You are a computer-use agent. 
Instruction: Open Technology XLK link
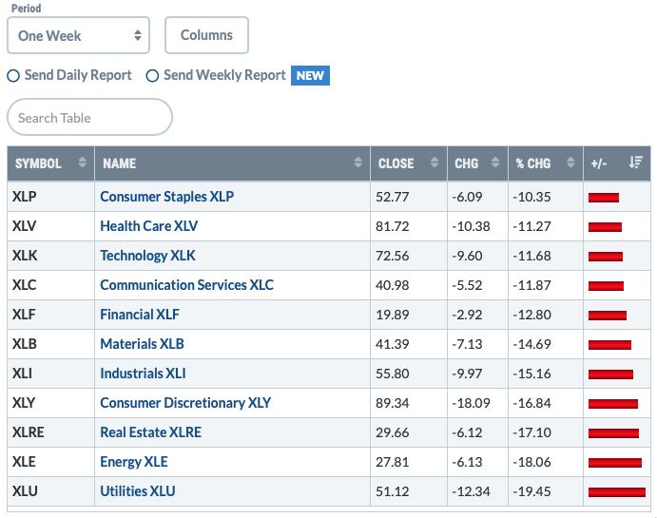[147, 256]
